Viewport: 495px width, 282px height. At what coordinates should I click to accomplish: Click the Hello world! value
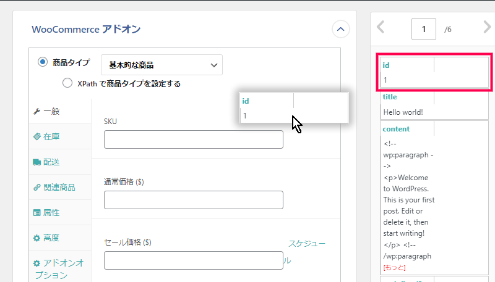coord(403,112)
